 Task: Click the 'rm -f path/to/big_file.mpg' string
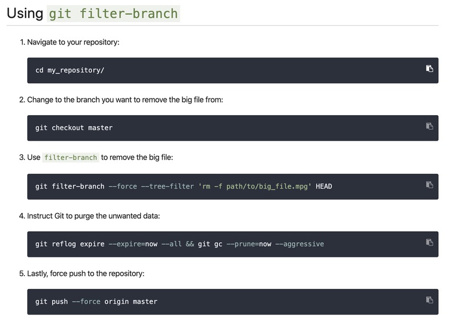click(255, 186)
